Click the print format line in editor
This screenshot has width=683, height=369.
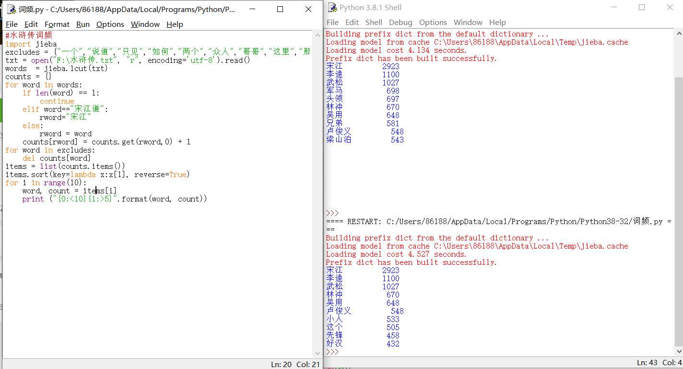coord(115,199)
